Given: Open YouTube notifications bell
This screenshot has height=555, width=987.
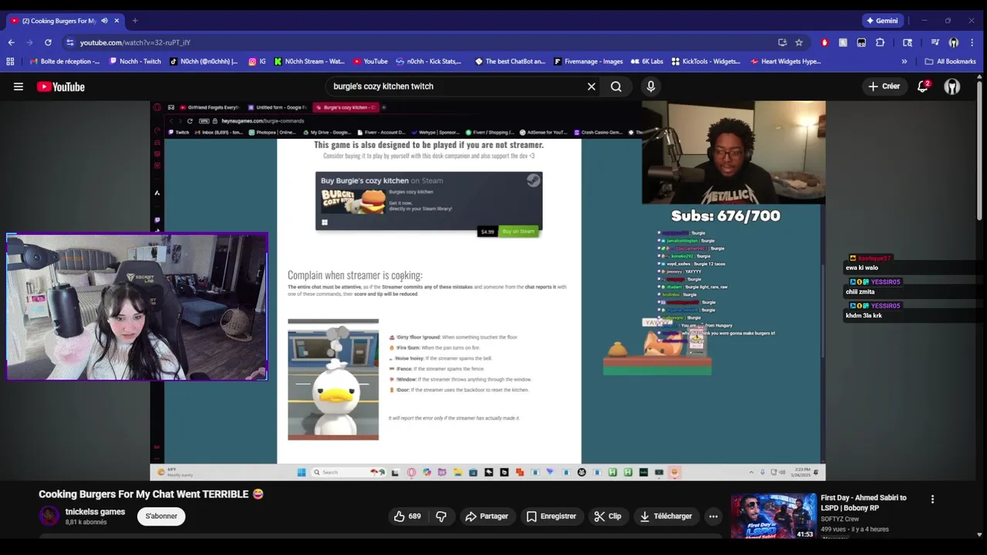Looking at the screenshot, I should pos(922,86).
